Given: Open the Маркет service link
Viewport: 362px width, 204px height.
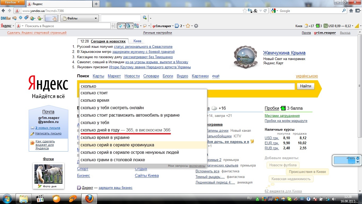Looking at the screenshot, I should (x=114, y=76).
